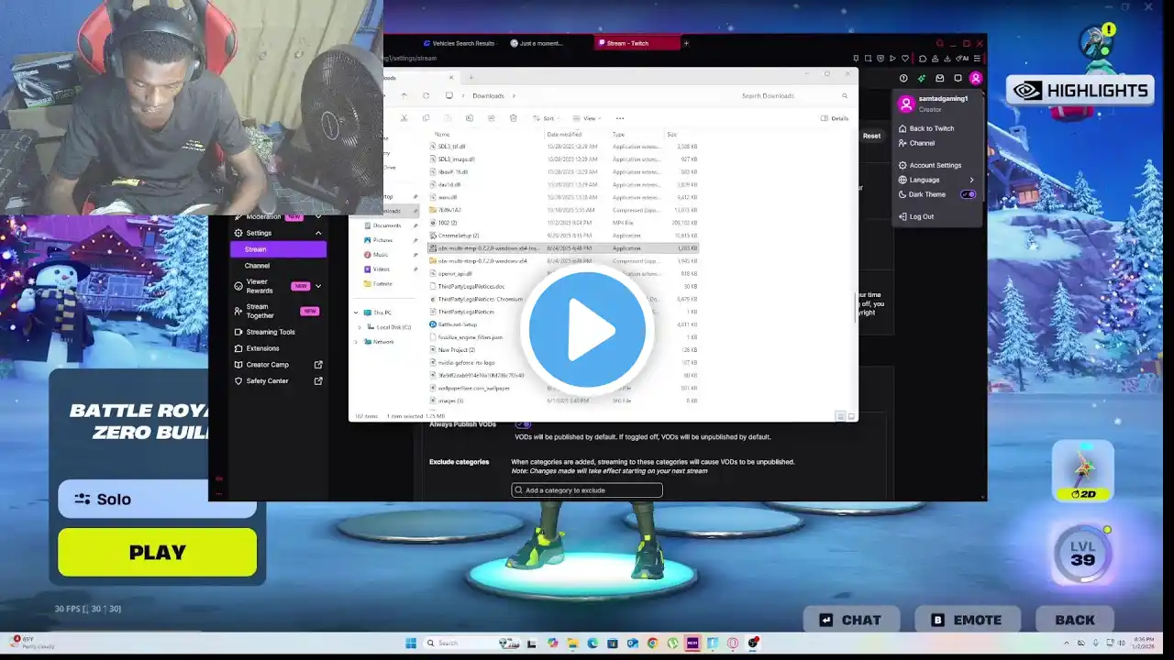
Task: Open the Windows Start menu
Action: [x=411, y=643]
